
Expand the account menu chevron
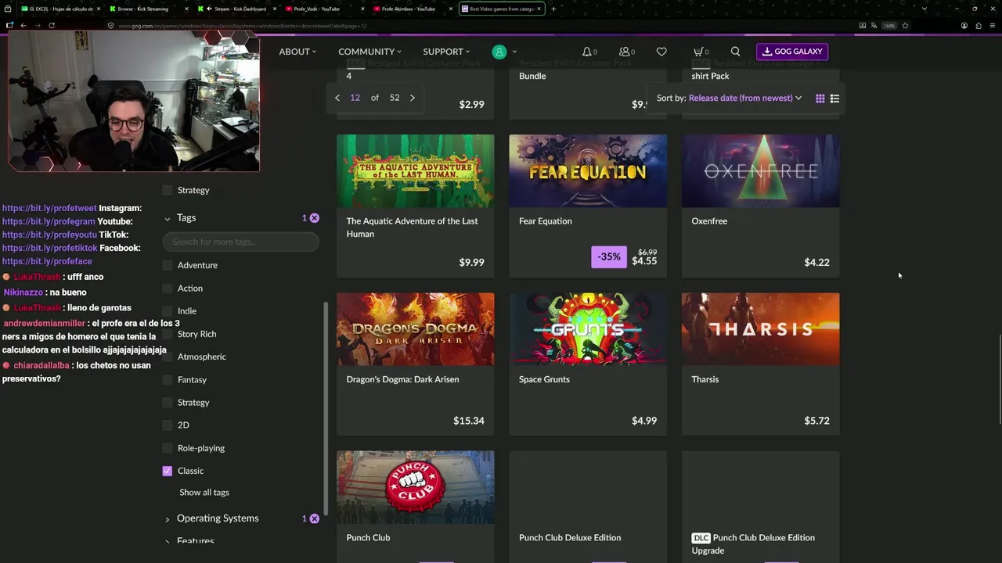point(514,52)
